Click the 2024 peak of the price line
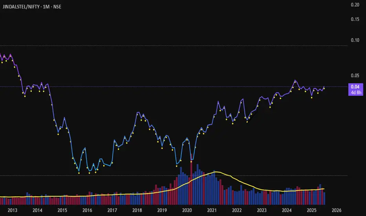The height and width of the screenshot is (216, 366). coord(295,81)
